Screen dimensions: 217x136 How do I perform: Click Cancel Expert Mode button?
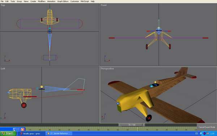[207, 127]
